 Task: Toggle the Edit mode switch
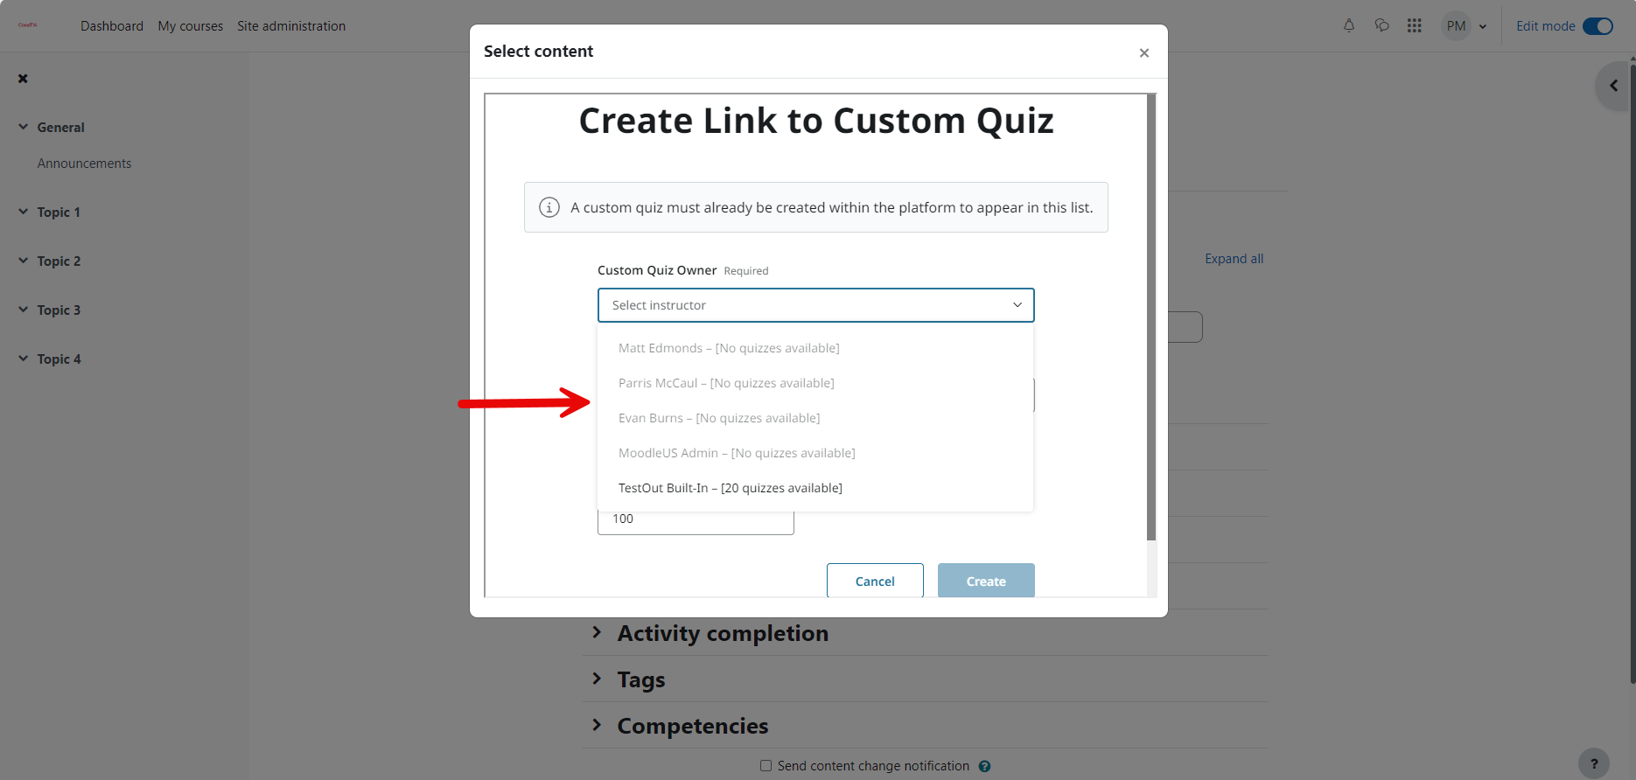click(x=1598, y=26)
